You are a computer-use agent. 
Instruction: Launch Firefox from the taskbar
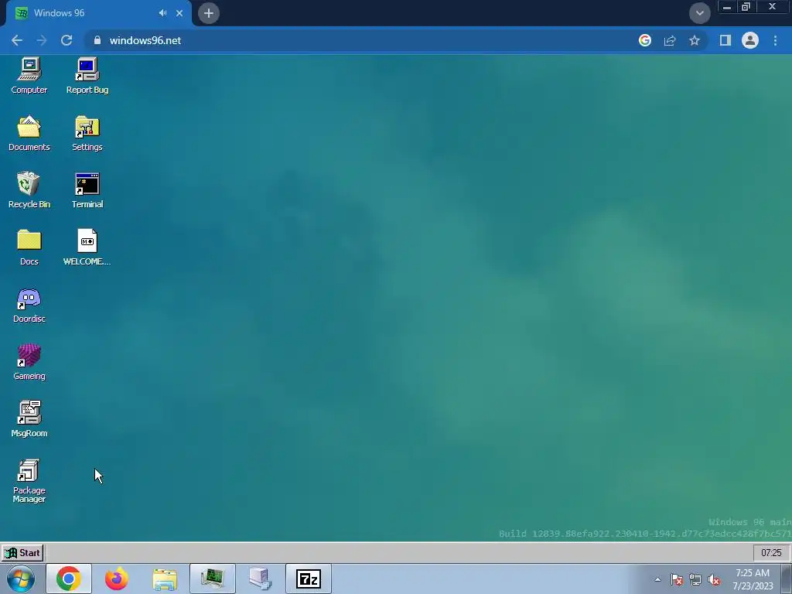click(117, 579)
